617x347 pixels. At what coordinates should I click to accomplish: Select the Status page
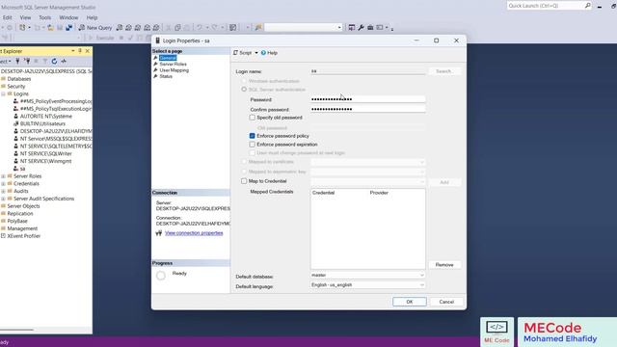(166, 76)
